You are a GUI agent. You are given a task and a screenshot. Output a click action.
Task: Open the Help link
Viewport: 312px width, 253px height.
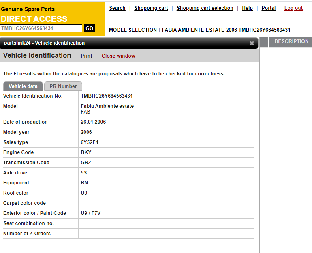pyautogui.click(x=247, y=8)
